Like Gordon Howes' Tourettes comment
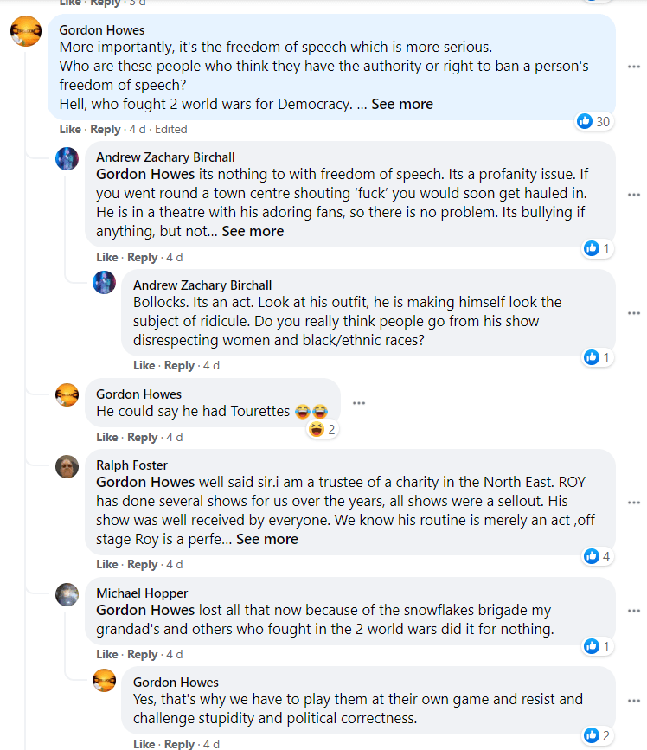Screen dimensions: 647x750 click(x=107, y=437)
